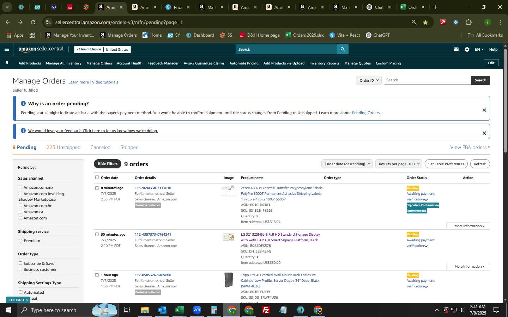The width and height of the screenshot is (508, 317).
Task: Open the notifications icon in system tray
Action: pyautogui.click(x=496, y=310)
